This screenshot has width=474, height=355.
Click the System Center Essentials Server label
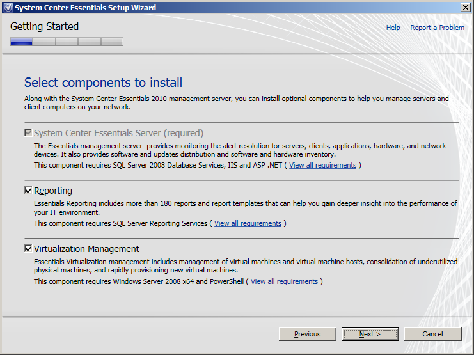click(118, 133)
